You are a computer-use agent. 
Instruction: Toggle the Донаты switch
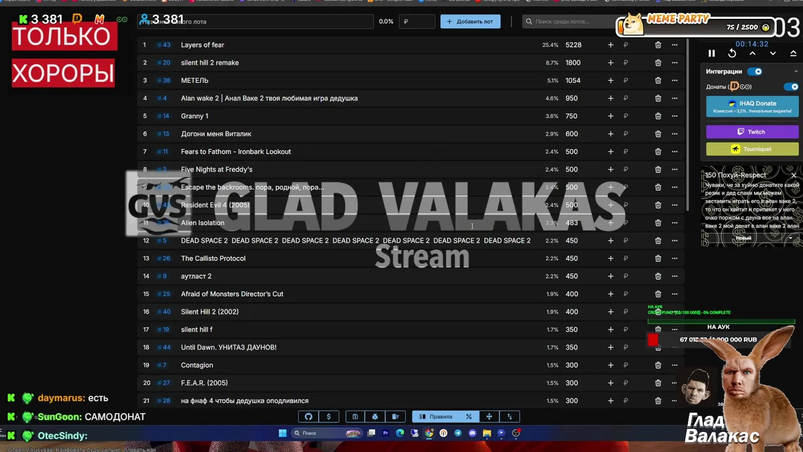click(x=792, y=87)
